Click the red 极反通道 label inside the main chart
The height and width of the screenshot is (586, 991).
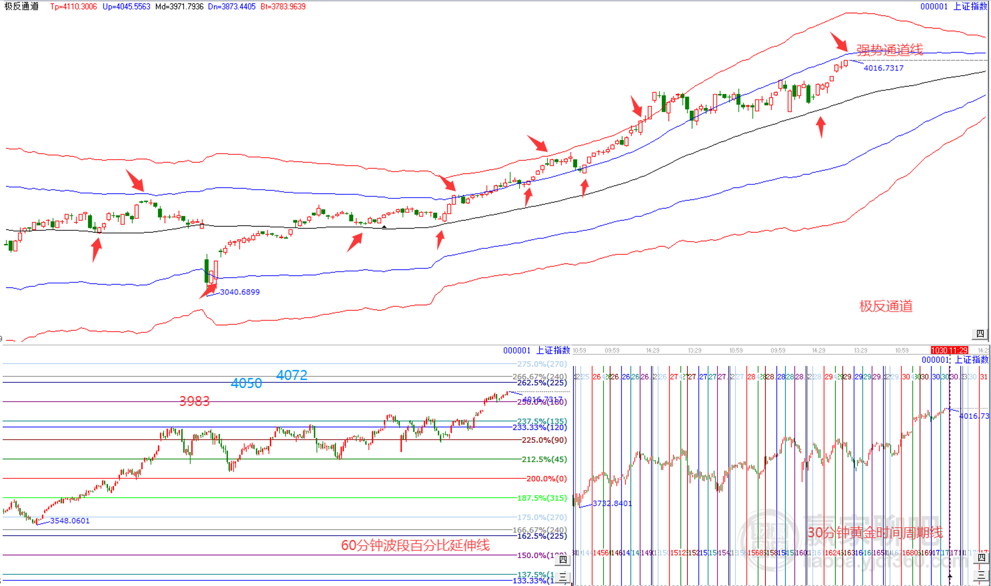[x=886, y=307]
